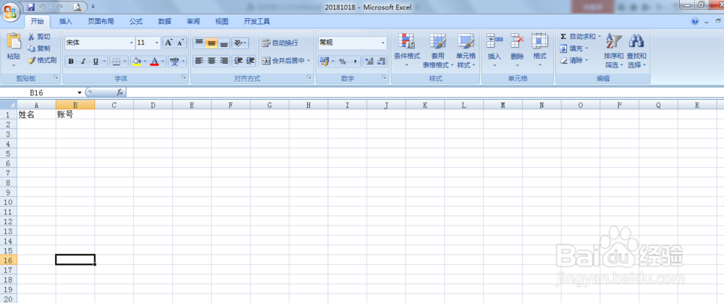Viewport: 724px width, 303px height.
Task: Select cell B1 containing 账号
Action: [75, 115]
